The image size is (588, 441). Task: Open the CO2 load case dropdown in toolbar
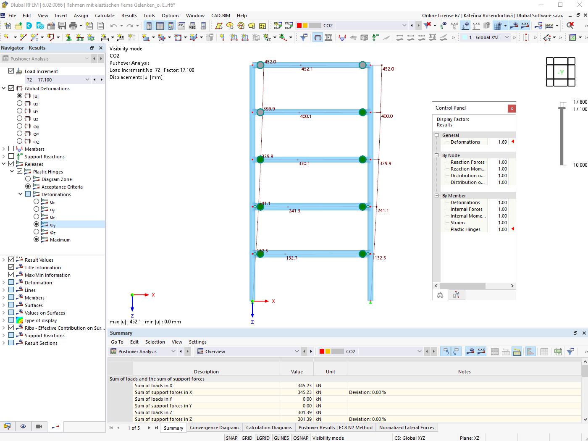(404, 26)
